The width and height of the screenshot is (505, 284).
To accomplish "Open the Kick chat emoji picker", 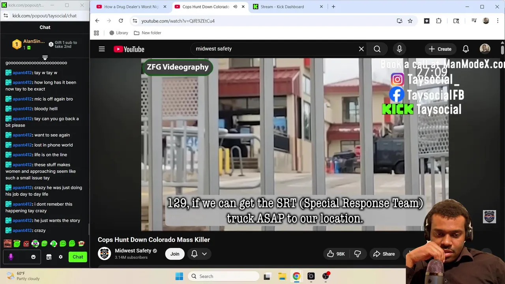I will [33, 257].
